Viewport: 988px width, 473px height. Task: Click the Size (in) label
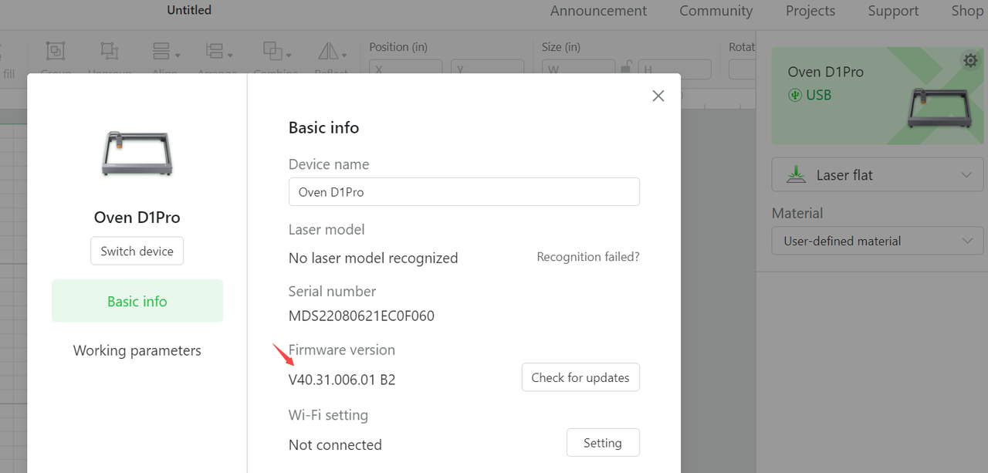tap(561, 47)
